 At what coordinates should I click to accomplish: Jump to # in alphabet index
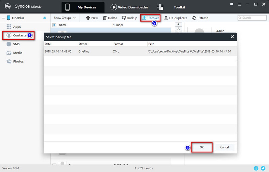coord(179,24)
